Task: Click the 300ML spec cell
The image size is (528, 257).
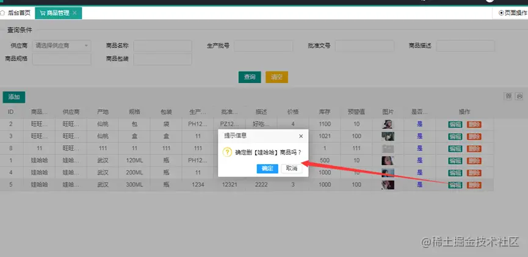Action: (134, 185)
